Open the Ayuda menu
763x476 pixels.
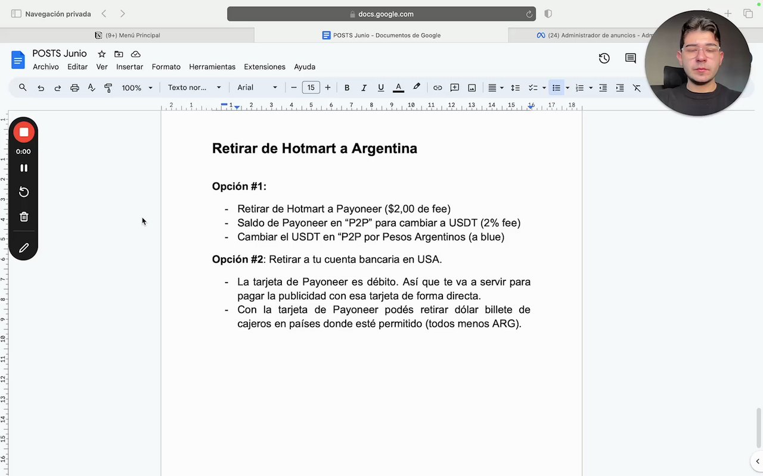(x=305, y=67)
